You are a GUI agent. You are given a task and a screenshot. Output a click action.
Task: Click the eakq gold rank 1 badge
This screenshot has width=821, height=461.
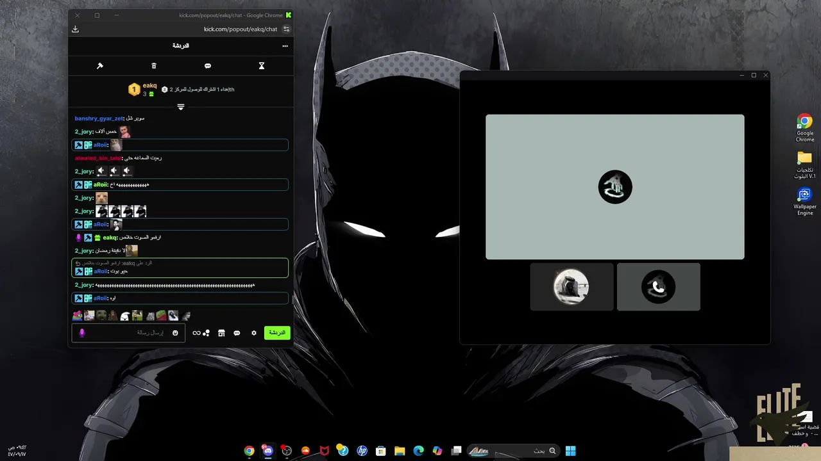pyautogui.click(x=134, y=90)
